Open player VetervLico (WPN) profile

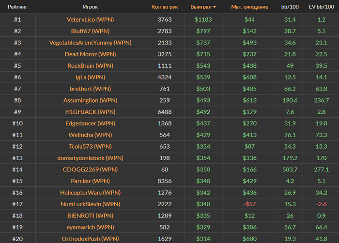point(90,19)
